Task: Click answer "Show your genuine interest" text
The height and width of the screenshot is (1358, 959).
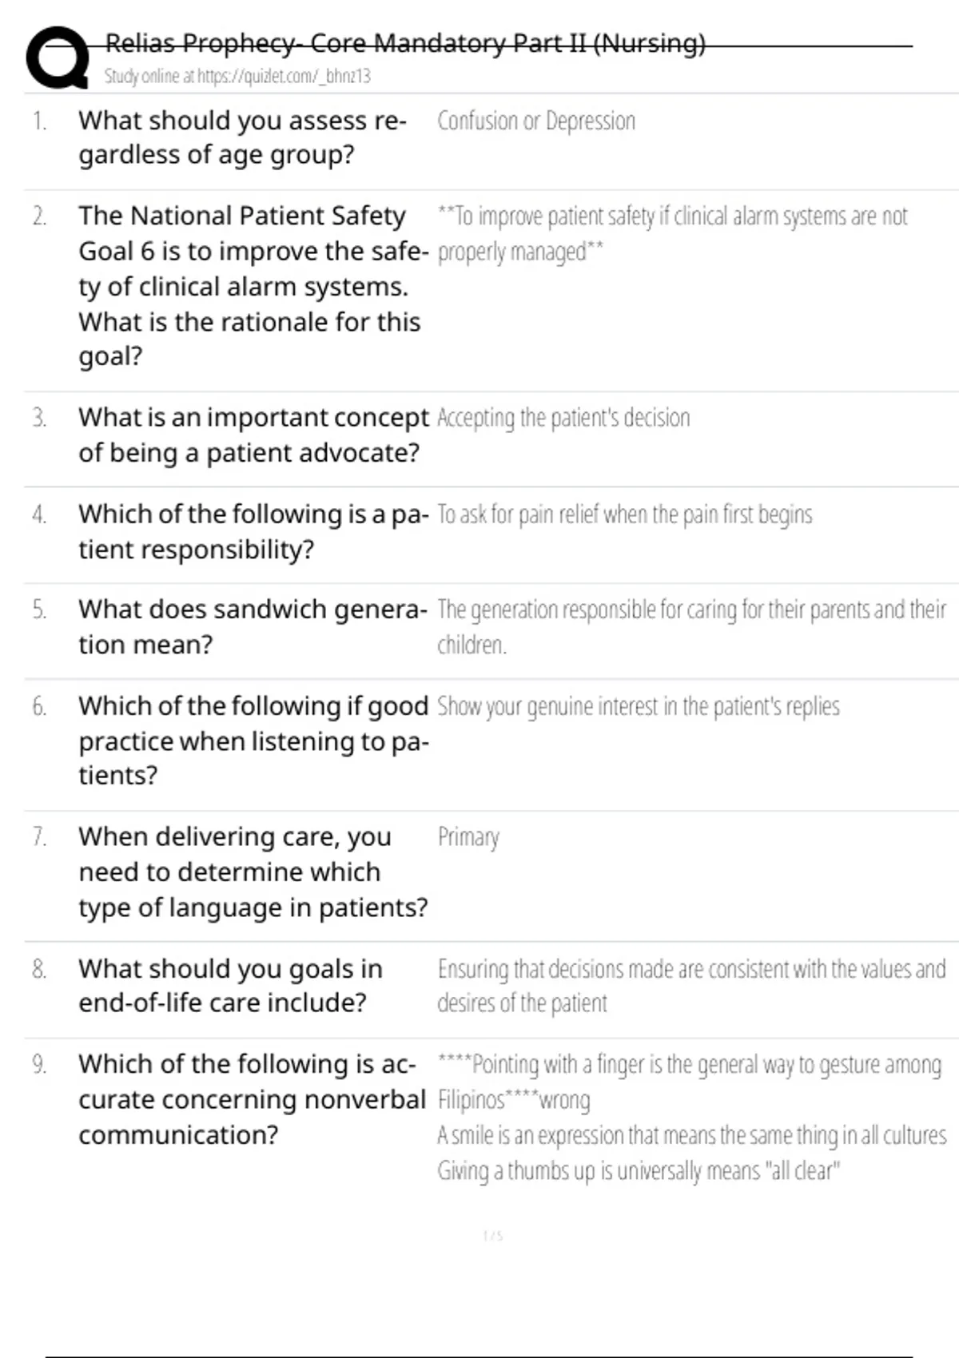Action: tap(638, 707)
